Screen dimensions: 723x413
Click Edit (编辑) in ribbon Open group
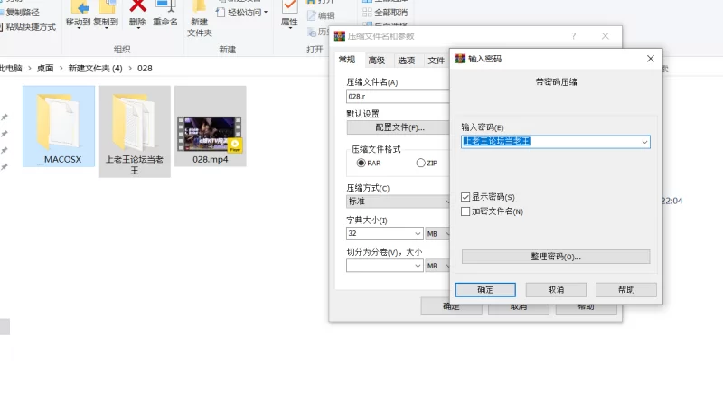point(321,15)
